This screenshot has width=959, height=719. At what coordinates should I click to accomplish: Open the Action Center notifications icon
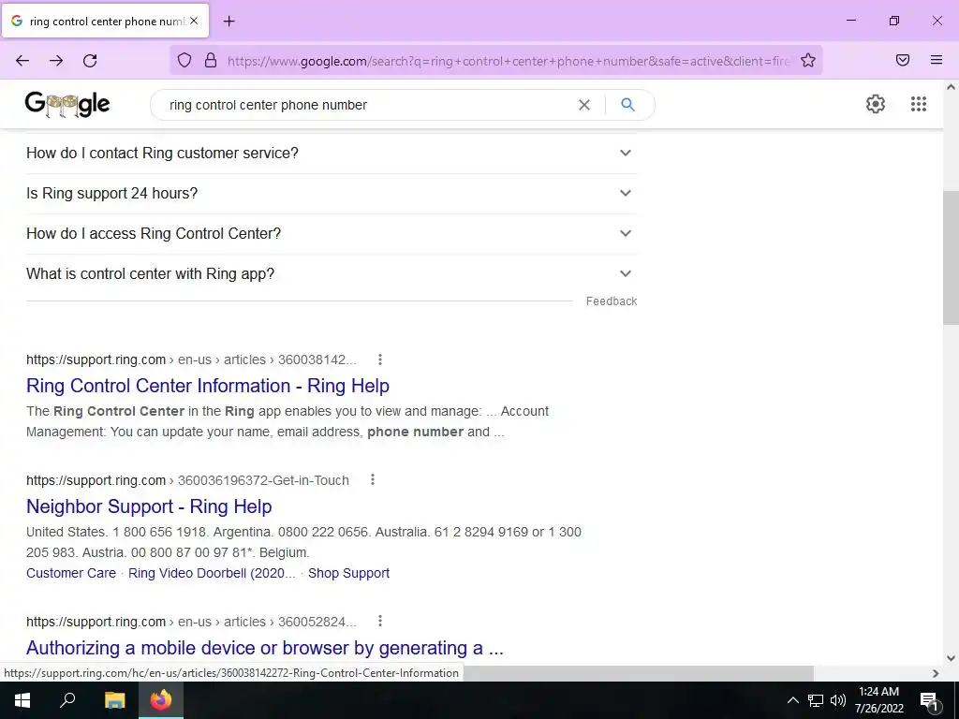(929, 700)
